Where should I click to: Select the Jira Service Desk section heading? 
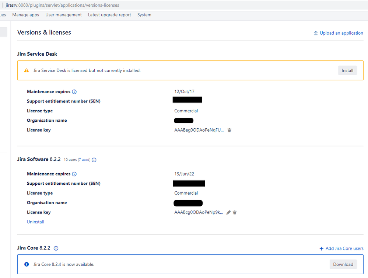[37, 54]
